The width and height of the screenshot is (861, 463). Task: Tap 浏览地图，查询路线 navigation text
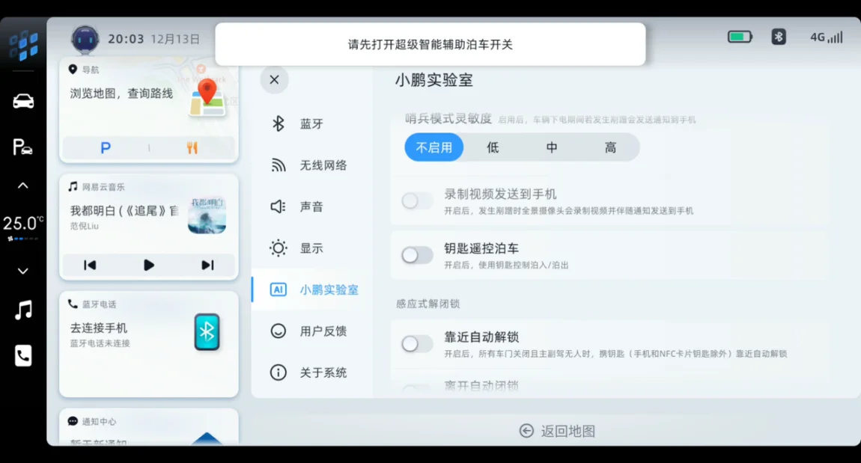pyautogui.click(x=121, y=93)
